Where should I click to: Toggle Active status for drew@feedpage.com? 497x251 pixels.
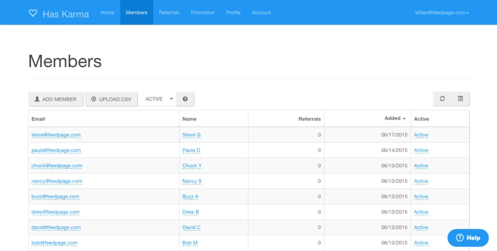pyautogui.click(x=421, y=212)
